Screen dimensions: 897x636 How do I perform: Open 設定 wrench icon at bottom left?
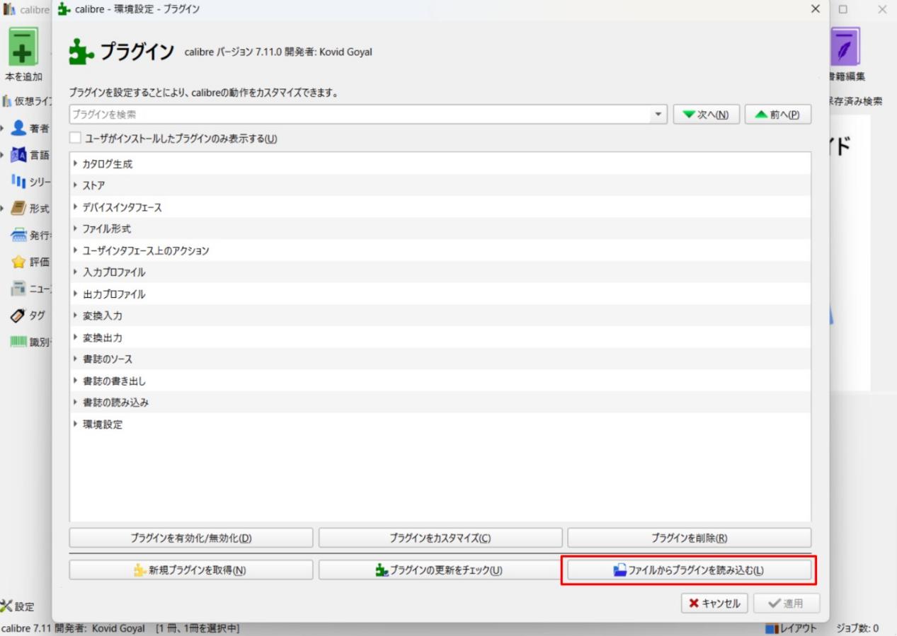click(x=6, y=606)
